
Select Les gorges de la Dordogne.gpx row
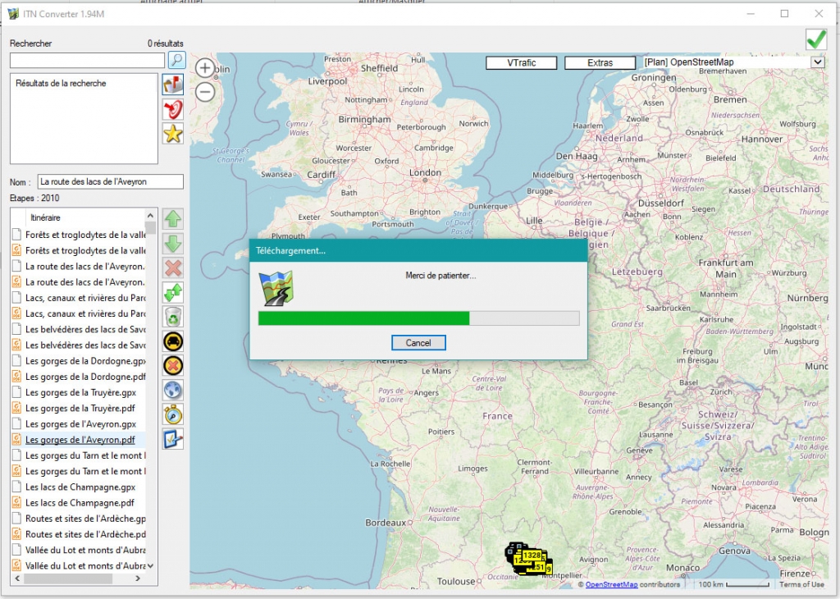pyautogui.click(x=78, y=361)
